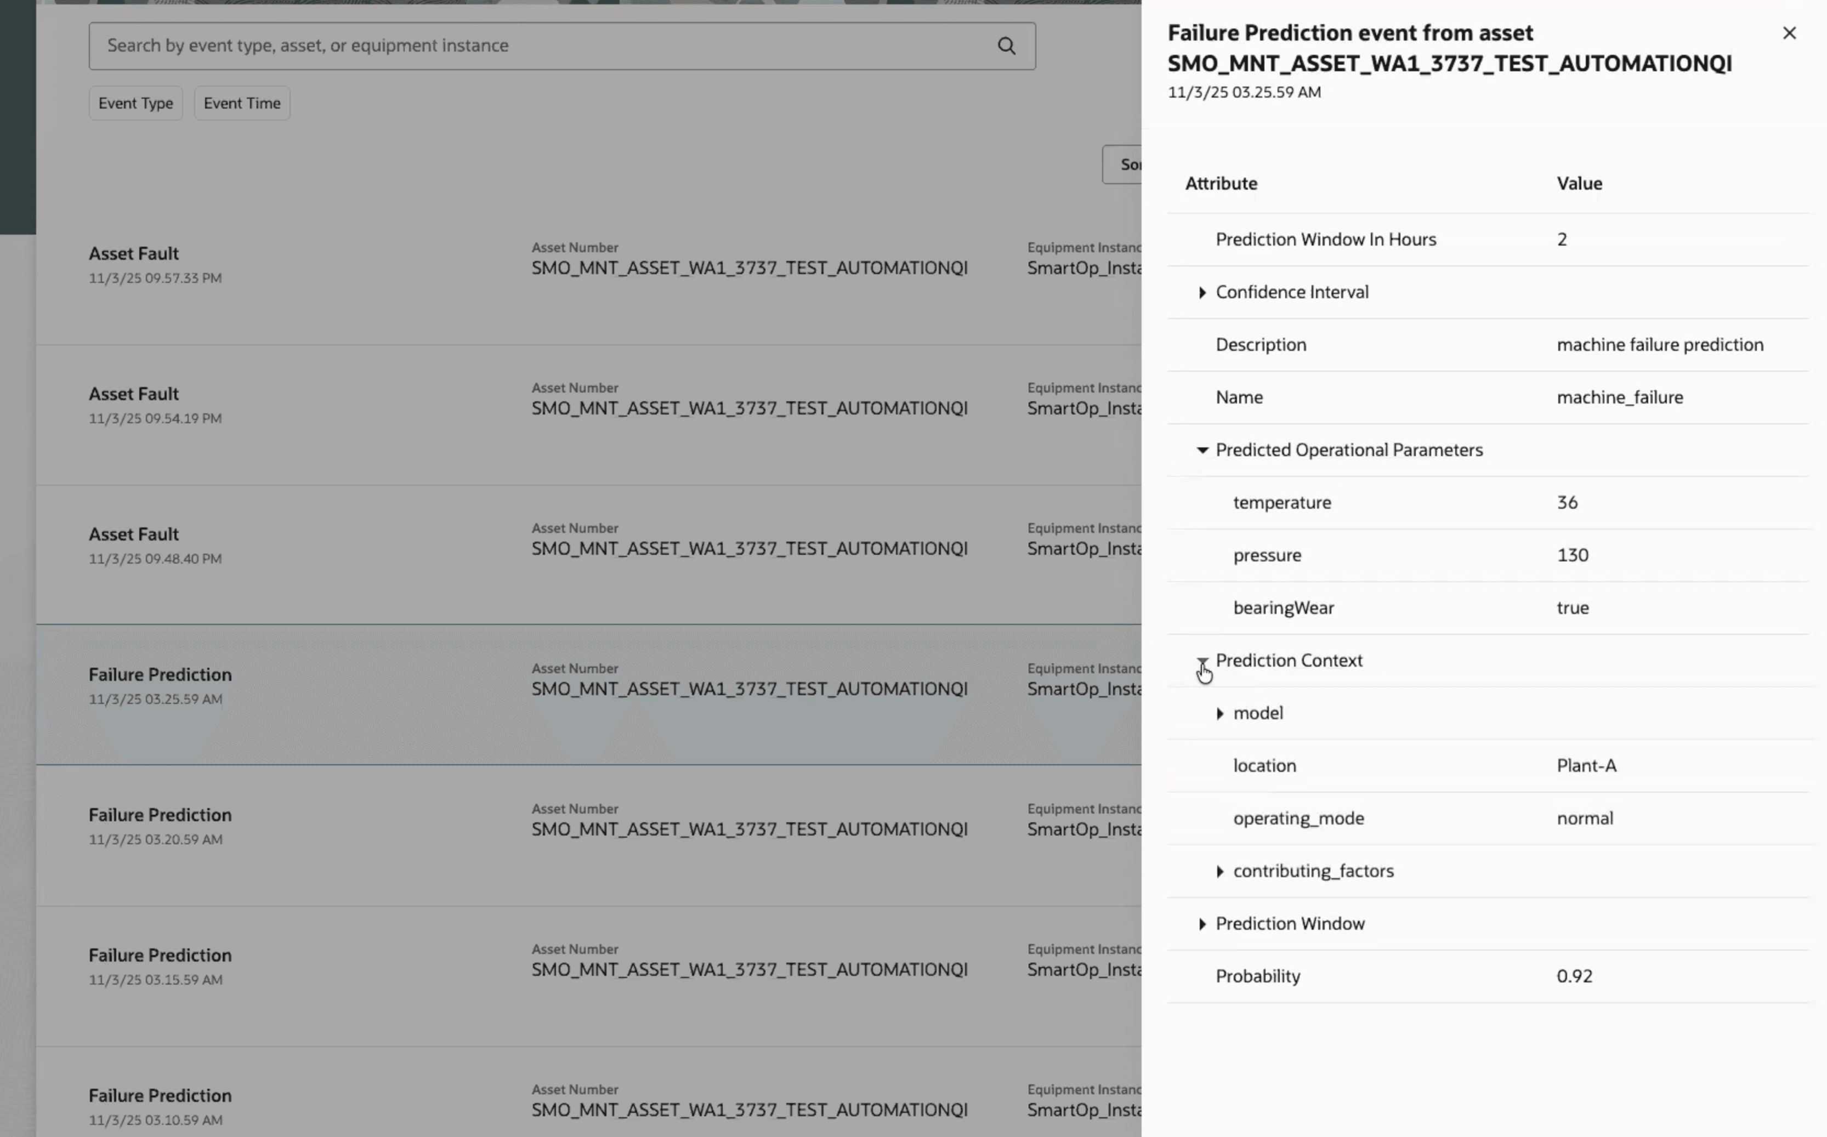Expand the contributing_factors node

(1219, 872)
